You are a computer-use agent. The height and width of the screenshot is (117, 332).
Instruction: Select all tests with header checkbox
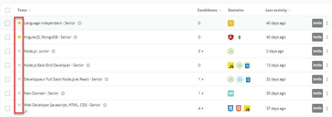(8, 10)
